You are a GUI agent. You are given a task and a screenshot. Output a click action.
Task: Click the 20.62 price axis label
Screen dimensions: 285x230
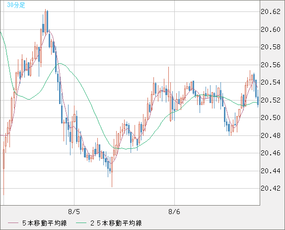(271, 12)
